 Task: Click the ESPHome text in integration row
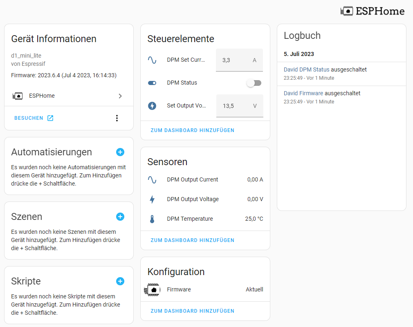point(42,96)
